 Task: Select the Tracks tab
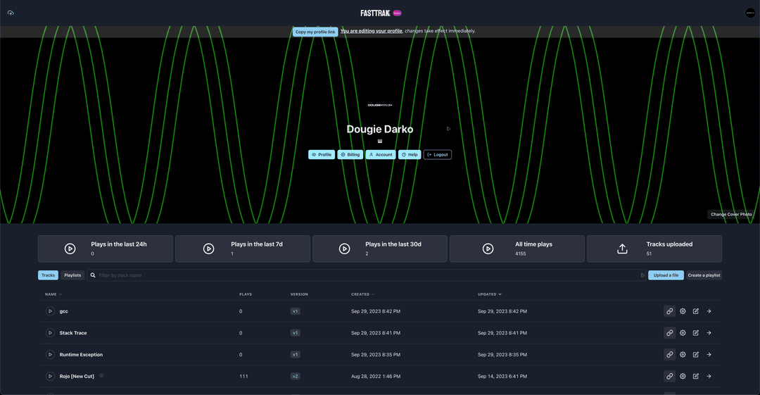tap(48, 275)
